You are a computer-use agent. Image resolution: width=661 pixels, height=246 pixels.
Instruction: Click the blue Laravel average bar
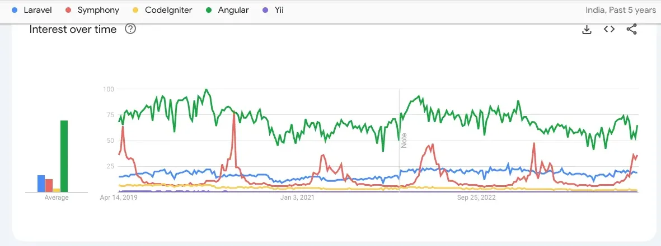tap(41, 184)
